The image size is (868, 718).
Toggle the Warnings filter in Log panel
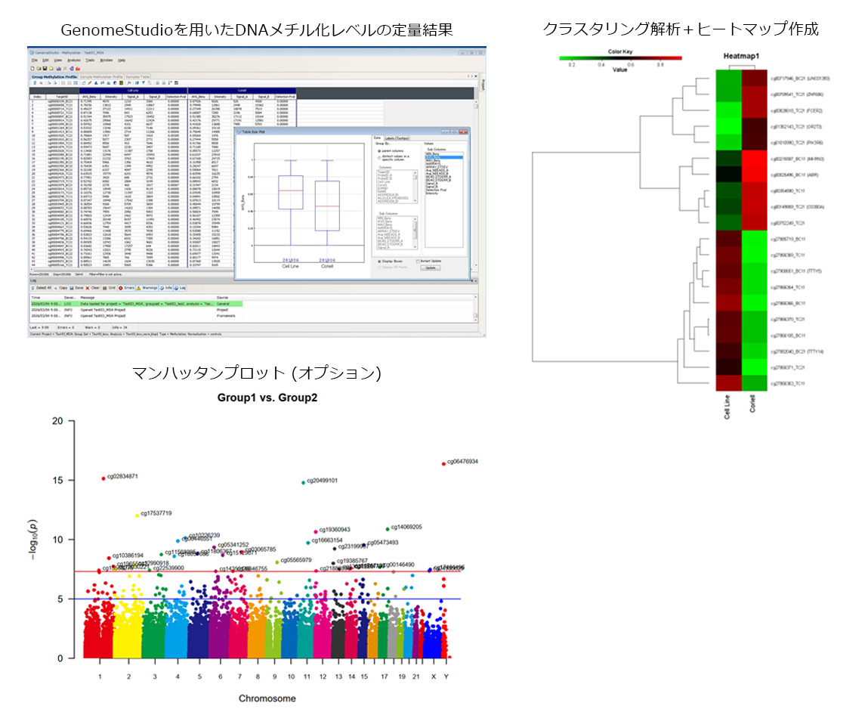[147, 288]
